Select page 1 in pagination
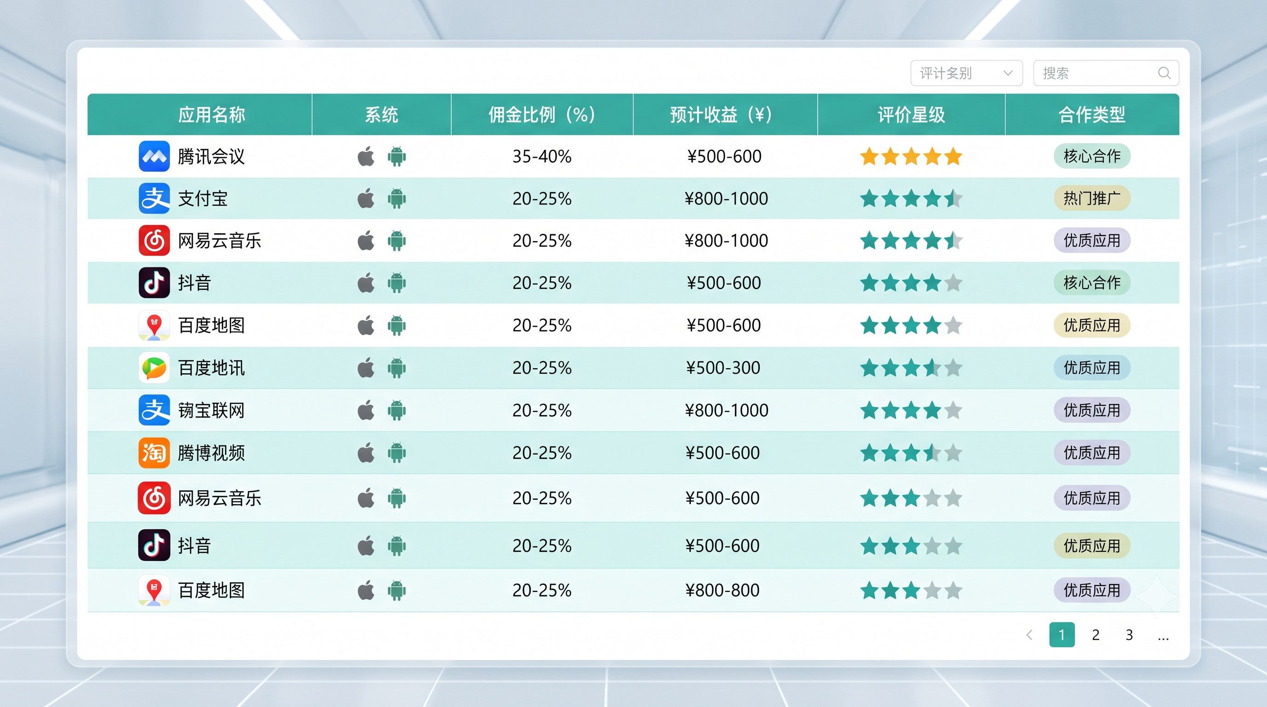 click(x=1062, y=635)
